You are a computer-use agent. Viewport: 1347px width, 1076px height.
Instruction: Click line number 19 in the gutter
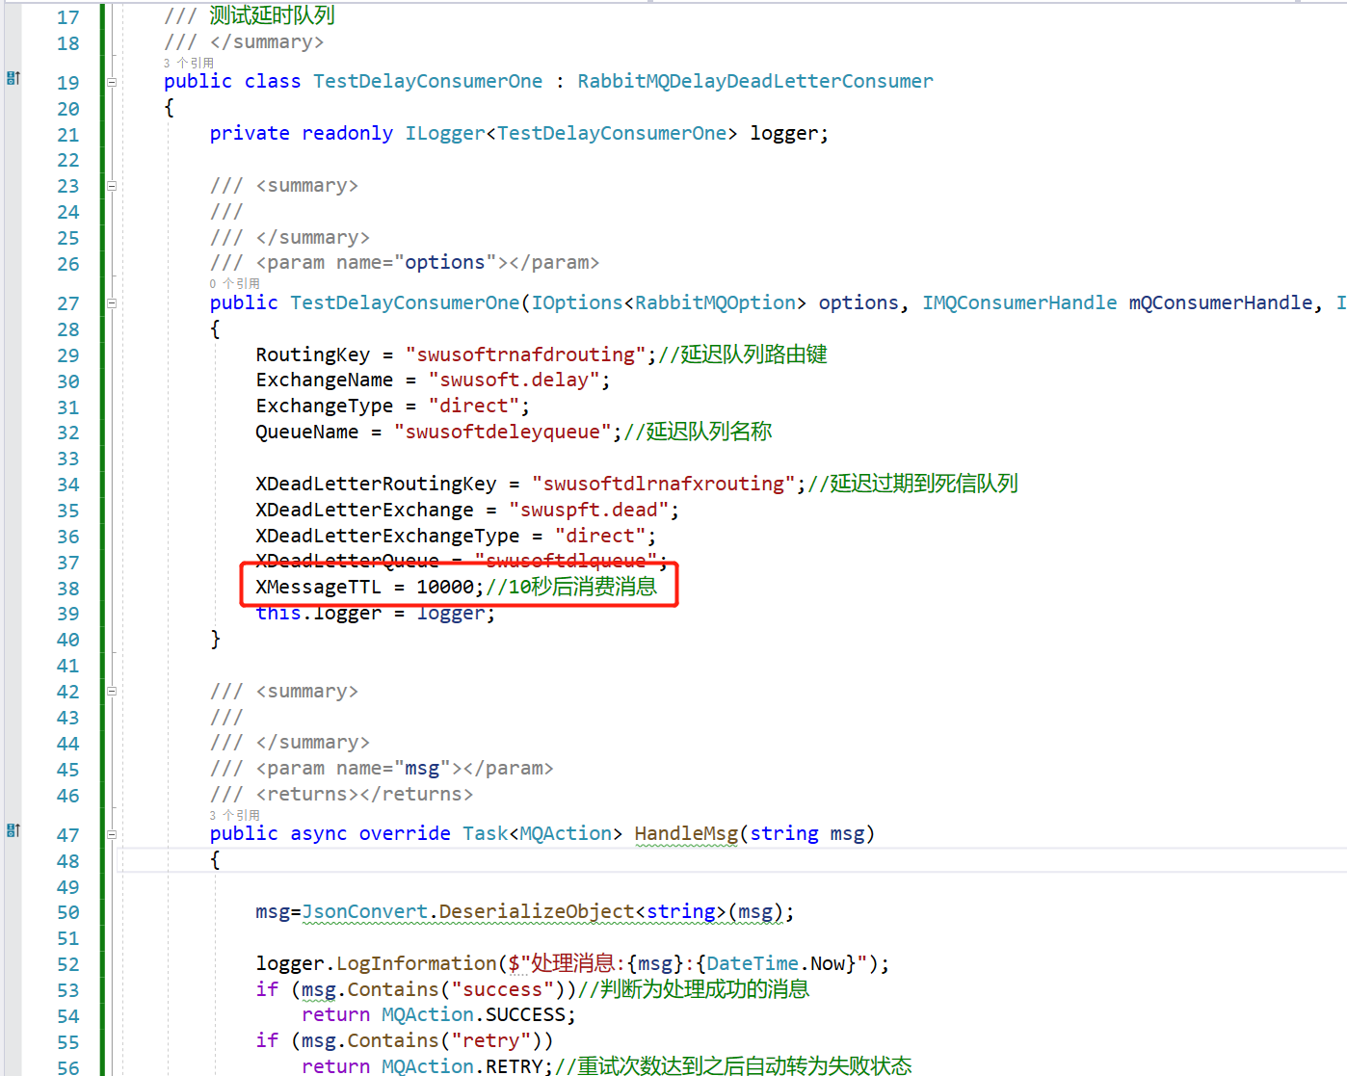pyautogui.click(x=67, y=83)
